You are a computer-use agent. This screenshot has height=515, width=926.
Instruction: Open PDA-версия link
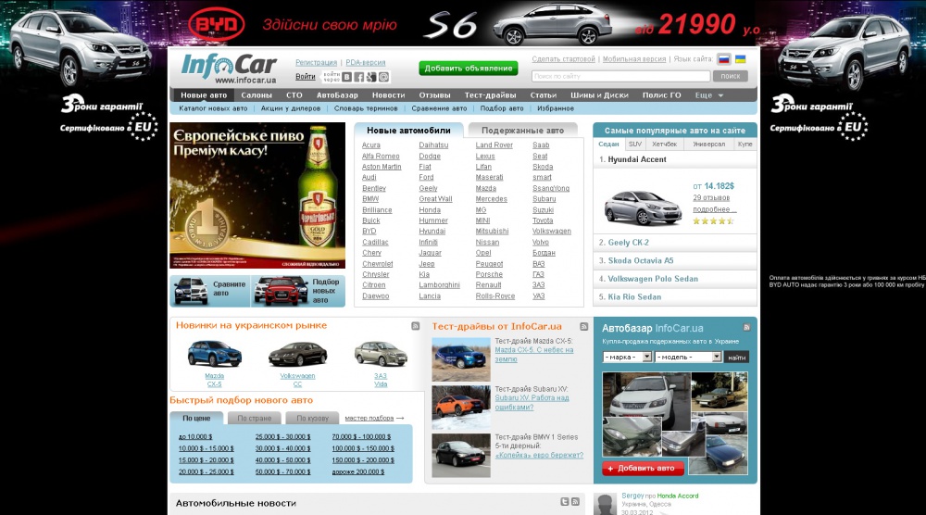[366, 63]
